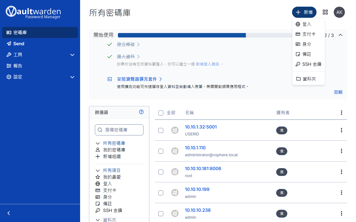Open the Vaultwarden logo home link
Viewport: 356px width, 222px height.
click(x=33, y=12)
